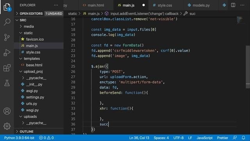Expand __pycache__ folder under upload_proj
Viewport: 250px width, 141px height.
[x=36, y=78]
